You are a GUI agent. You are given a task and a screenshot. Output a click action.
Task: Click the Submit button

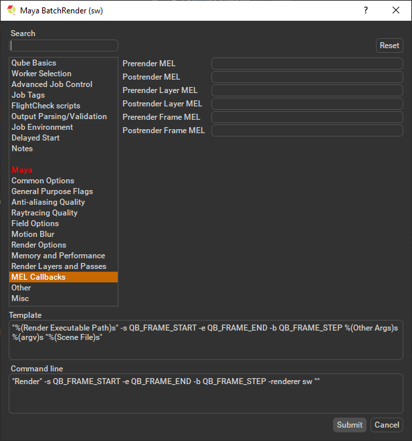350,425
